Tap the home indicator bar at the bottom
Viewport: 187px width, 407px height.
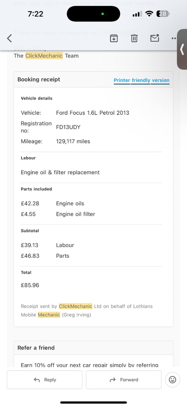pyautogui.click(x=94, y=403)
